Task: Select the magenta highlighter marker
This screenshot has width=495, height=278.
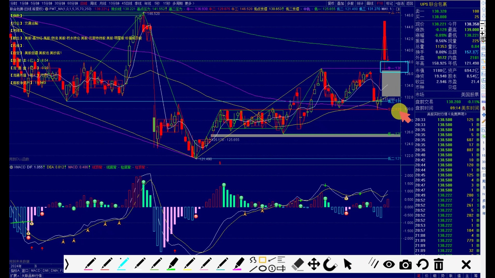Action: click(x=238, y=264)
